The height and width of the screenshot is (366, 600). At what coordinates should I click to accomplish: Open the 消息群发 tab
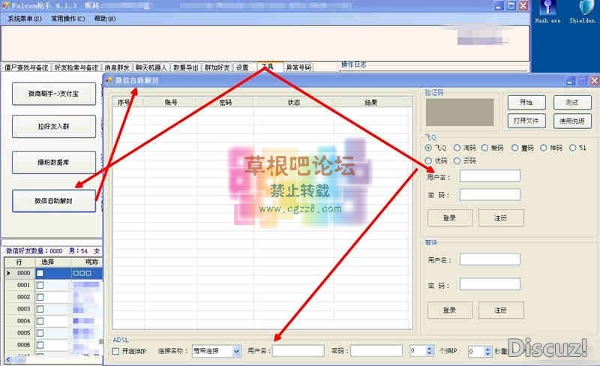pos(117,67)
